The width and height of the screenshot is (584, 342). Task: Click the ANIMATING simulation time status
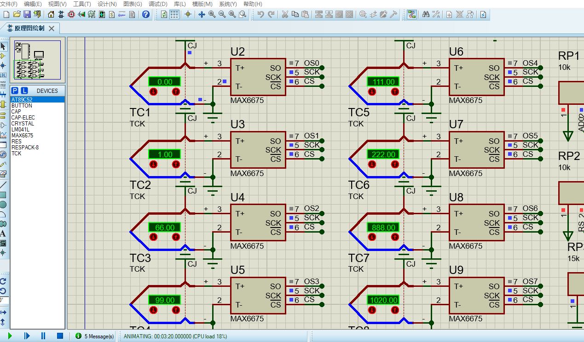(x=175, y=336)
